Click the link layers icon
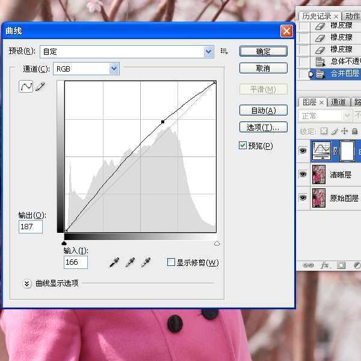The width and height of the screenshot is (361, 361). pyautogui.click(x=308, y=265)
